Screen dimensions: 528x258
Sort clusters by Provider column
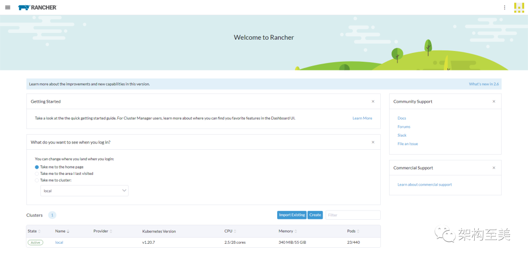coord(103,232)
